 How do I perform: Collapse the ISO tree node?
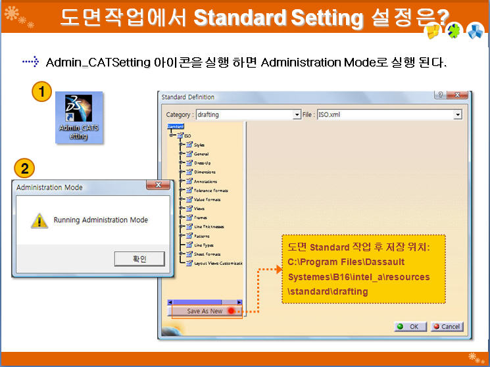pyautogui.click(x=172, y=135)
